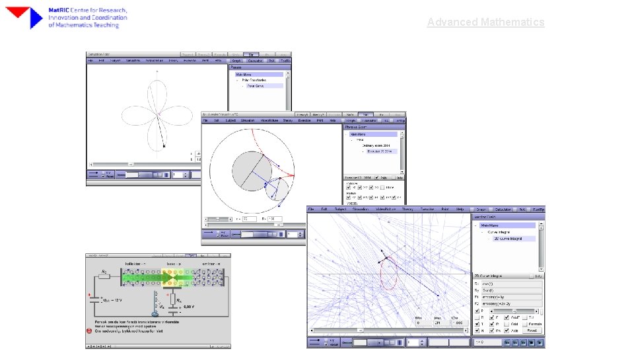The image size is (634, 357).
Task: Open Theory menu in circle simulation window
Action: (287, 120)
